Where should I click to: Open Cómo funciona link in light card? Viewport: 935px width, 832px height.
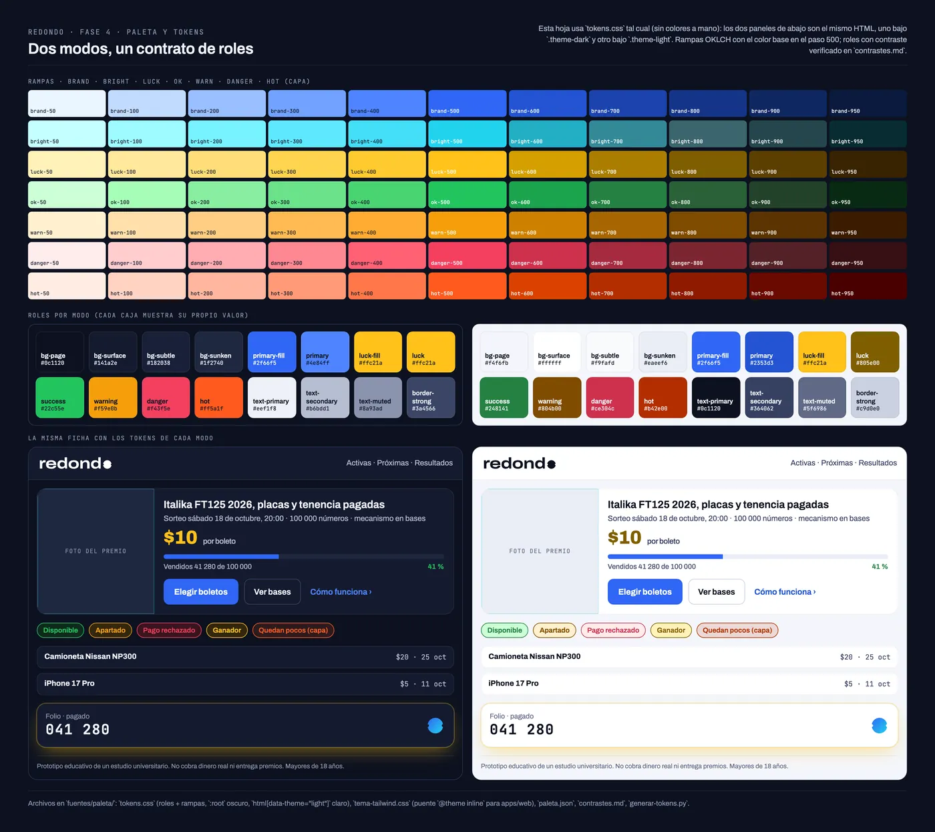(x=785, y=592)
